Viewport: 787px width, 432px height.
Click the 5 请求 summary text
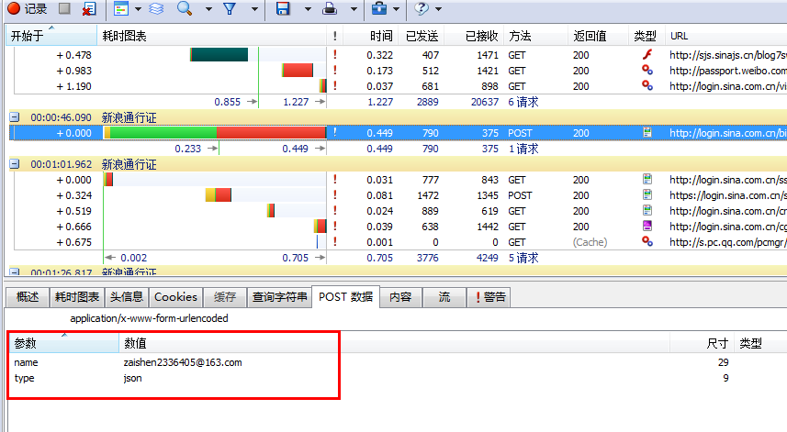(x=523, y=258)
